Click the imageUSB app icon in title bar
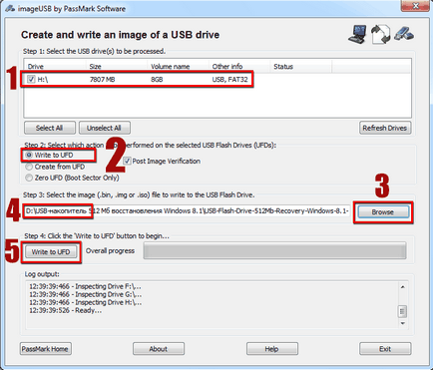 (x=10, y=9)
